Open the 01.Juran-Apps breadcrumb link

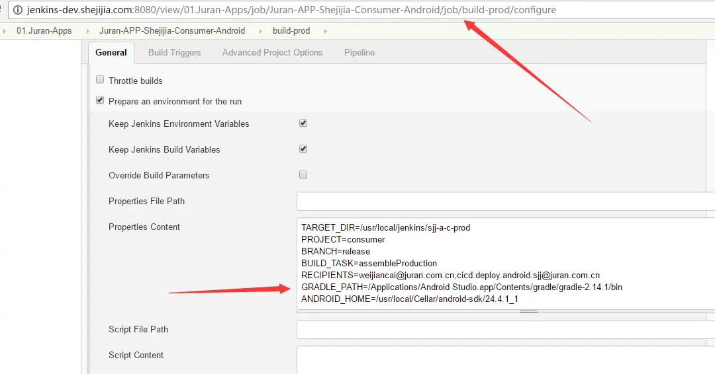click(x=44, y=30)
